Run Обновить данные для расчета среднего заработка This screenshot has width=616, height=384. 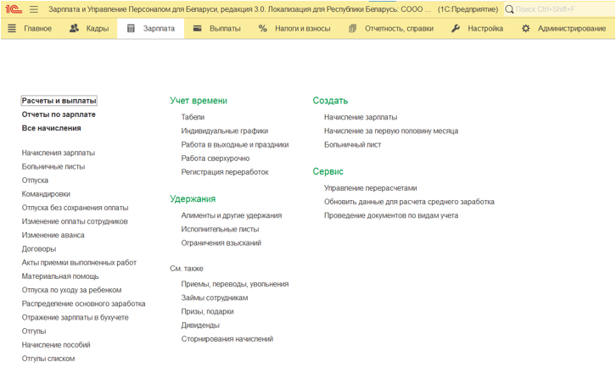[409, 202]
